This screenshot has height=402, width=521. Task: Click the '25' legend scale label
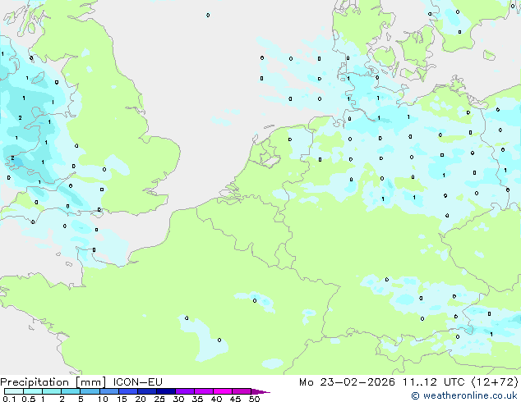click(x=159, y=399)
